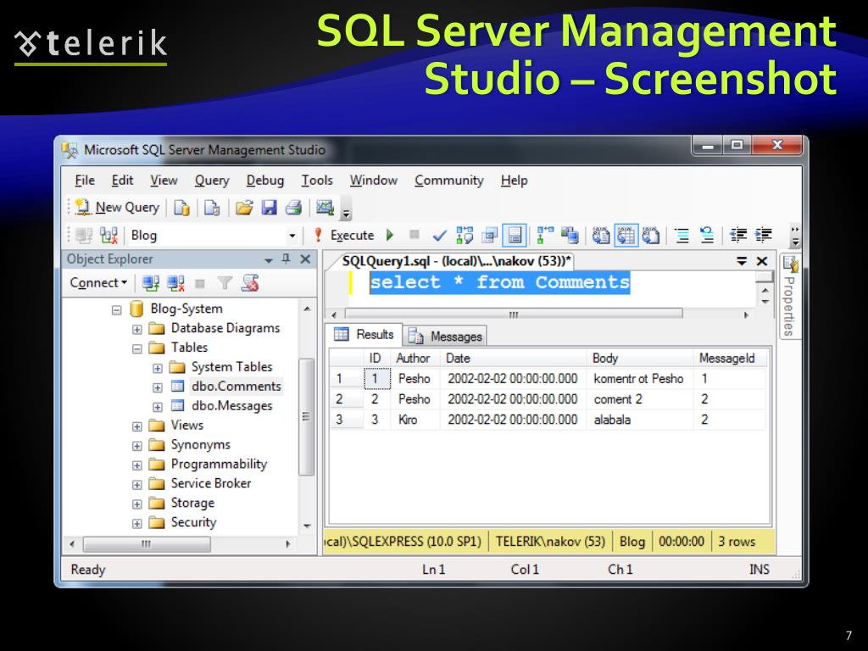Uncomment the selected lines
Screen dimensions: 868x651
coord(707,236)
